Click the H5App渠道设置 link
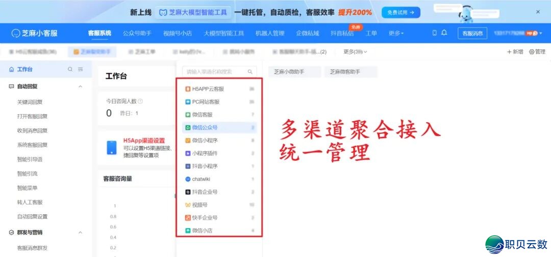Image resolution: width=551 pixels, height=257 pixels. coord(144,140)
